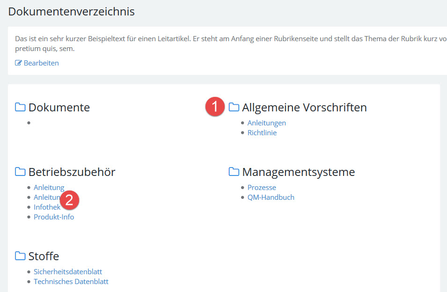Click the Managementsysteme folder icon
This screenshot has width=447, height=292.
pyautogui.click(x=234, y=172)
